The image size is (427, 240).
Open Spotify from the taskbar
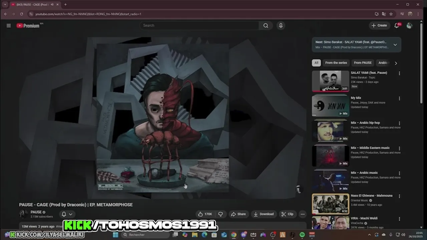302,235
